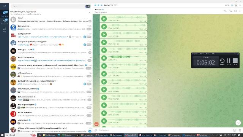Seek within the playing voice message waveform
The height and width of the screenshot is (137, 243).
pyautogui.click(x=127, y=57)
